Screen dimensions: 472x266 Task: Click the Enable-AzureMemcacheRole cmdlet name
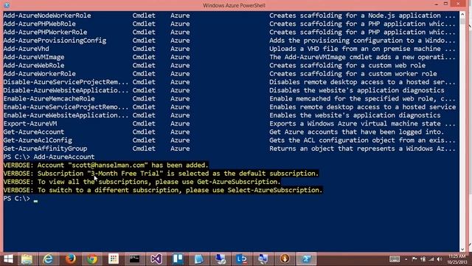(49, 98)
